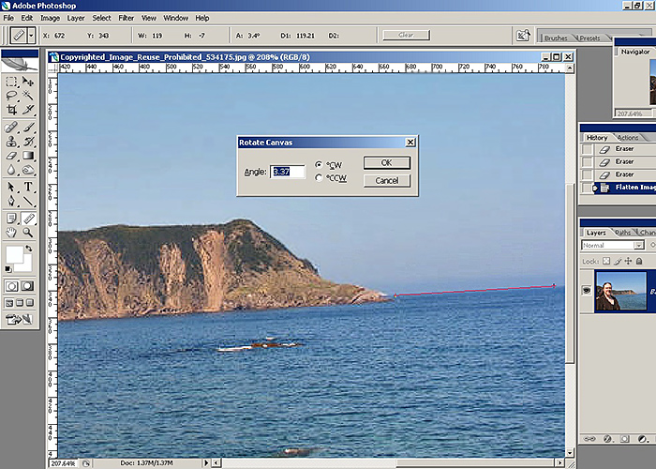Reset to default foreground and background colors

(x=7, y=268)
